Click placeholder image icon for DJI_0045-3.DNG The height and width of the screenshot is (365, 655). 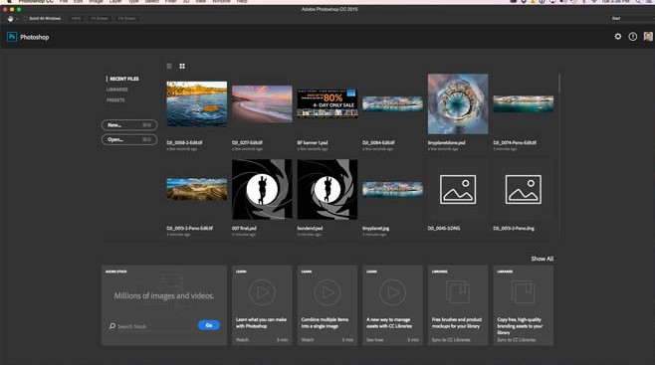(458, 189)
